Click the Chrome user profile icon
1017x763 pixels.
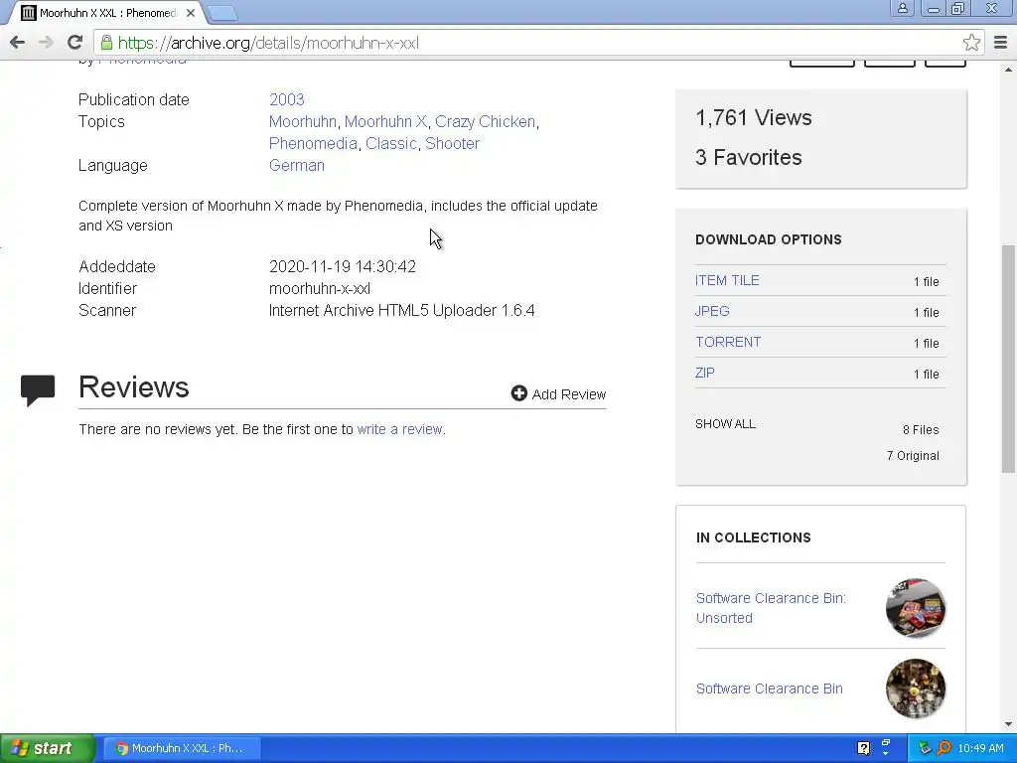pos(902,8)
